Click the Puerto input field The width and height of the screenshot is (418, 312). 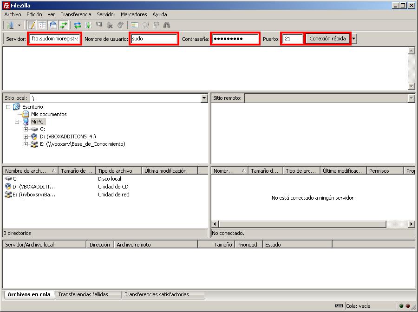[293, 39]
